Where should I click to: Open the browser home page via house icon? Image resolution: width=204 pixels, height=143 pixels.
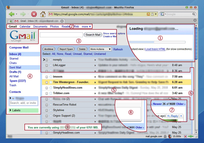43,14
